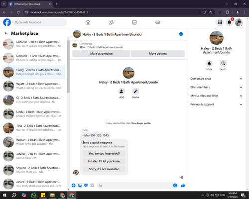249x199 pixels.
Task: Send a thumbs-up like
Action: coord(183,186)
